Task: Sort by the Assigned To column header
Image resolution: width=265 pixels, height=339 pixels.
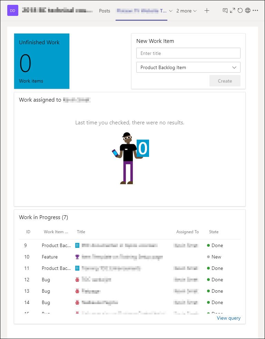Action: [x=187, y=232]
